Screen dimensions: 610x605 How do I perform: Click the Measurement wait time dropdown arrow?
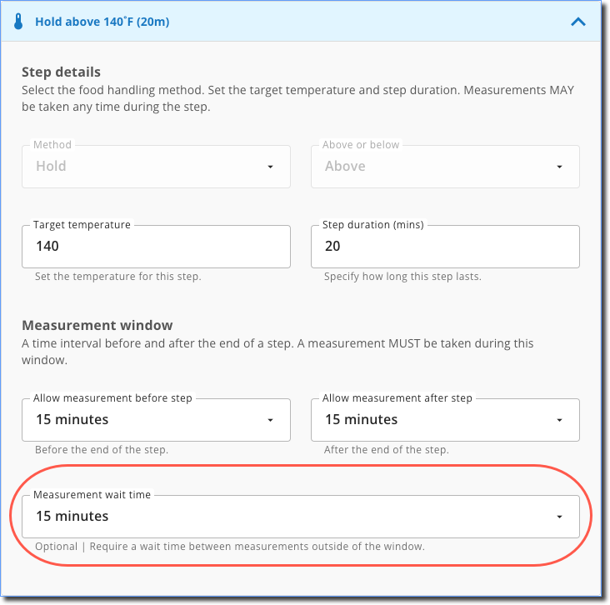559,517
